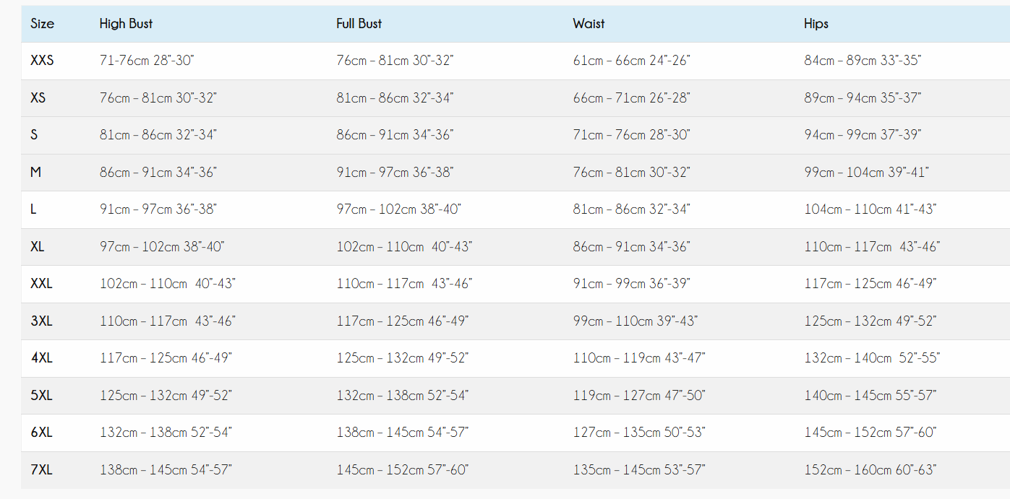
Task: Select the XS size row label
Action: coord(38,97)
